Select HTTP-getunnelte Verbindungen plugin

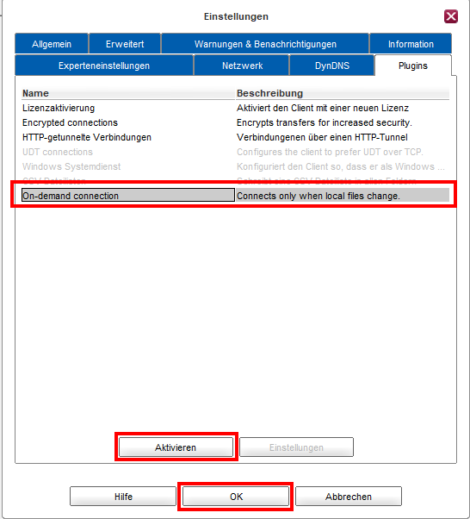click(x=235, y=137)
